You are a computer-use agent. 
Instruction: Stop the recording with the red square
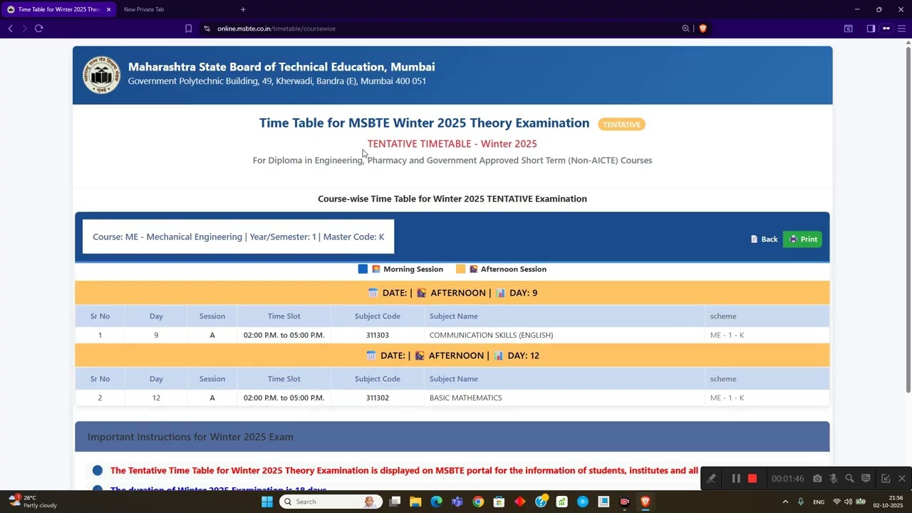(752, 479)
